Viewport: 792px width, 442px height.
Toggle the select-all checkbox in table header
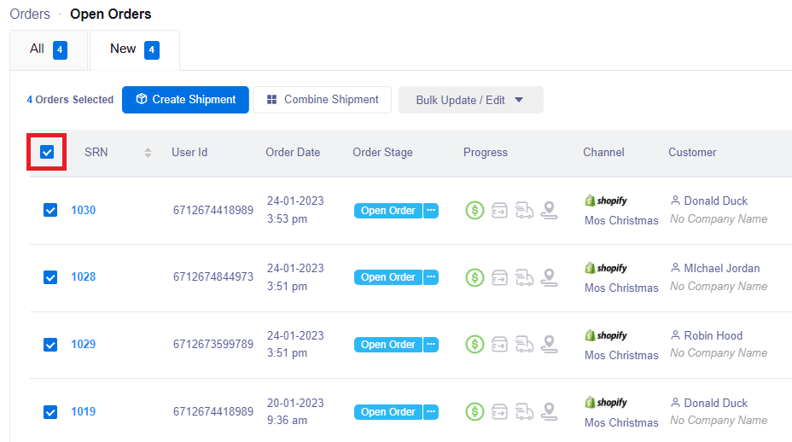[47, 152]
